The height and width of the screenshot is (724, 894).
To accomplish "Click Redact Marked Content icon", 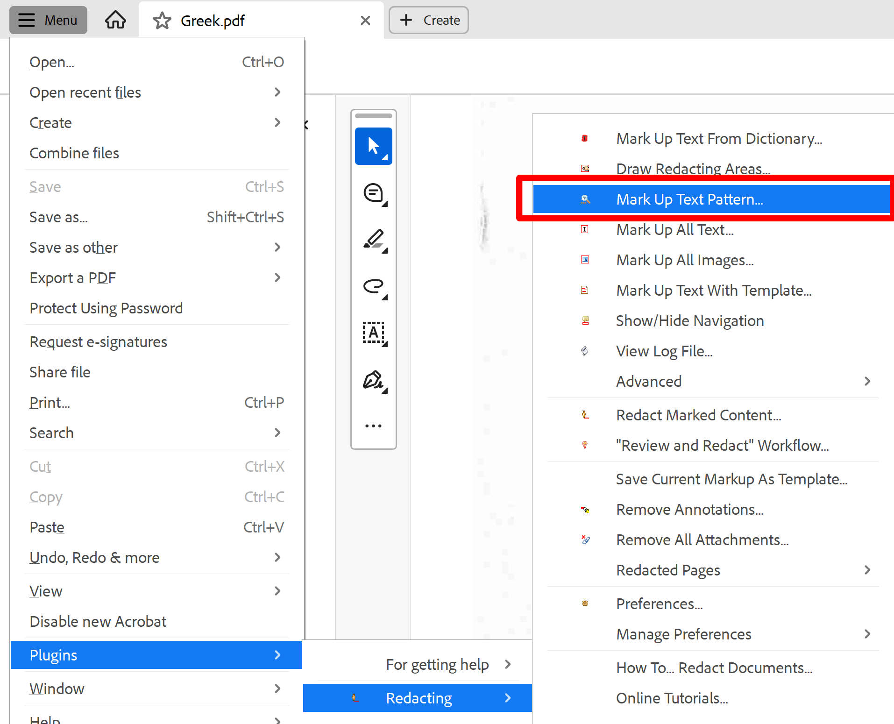I will pos(585,415).
